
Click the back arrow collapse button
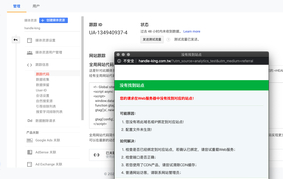[x=16, y=40]
